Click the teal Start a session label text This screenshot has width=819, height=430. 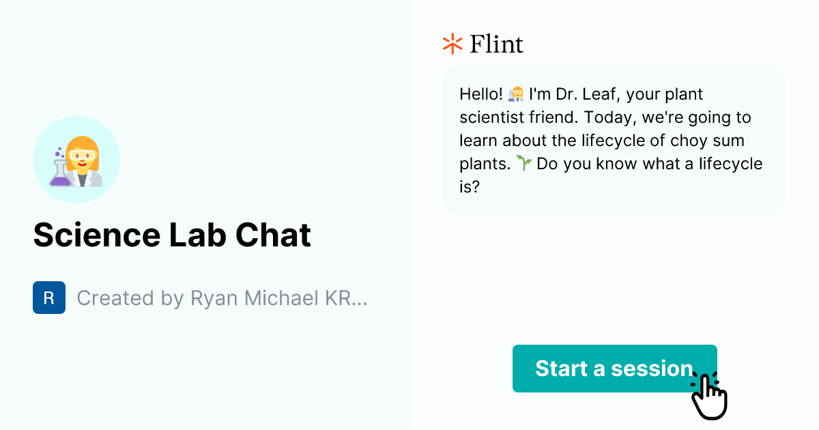click(614, 369)
